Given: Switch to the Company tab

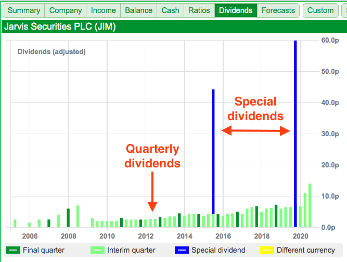Looking at the screenshot, I should (x=66, y=10).
